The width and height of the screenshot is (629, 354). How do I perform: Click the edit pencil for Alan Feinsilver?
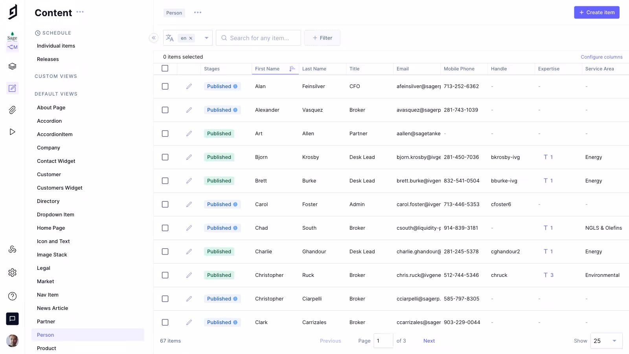pyautogui.click(x=189, y=87)
